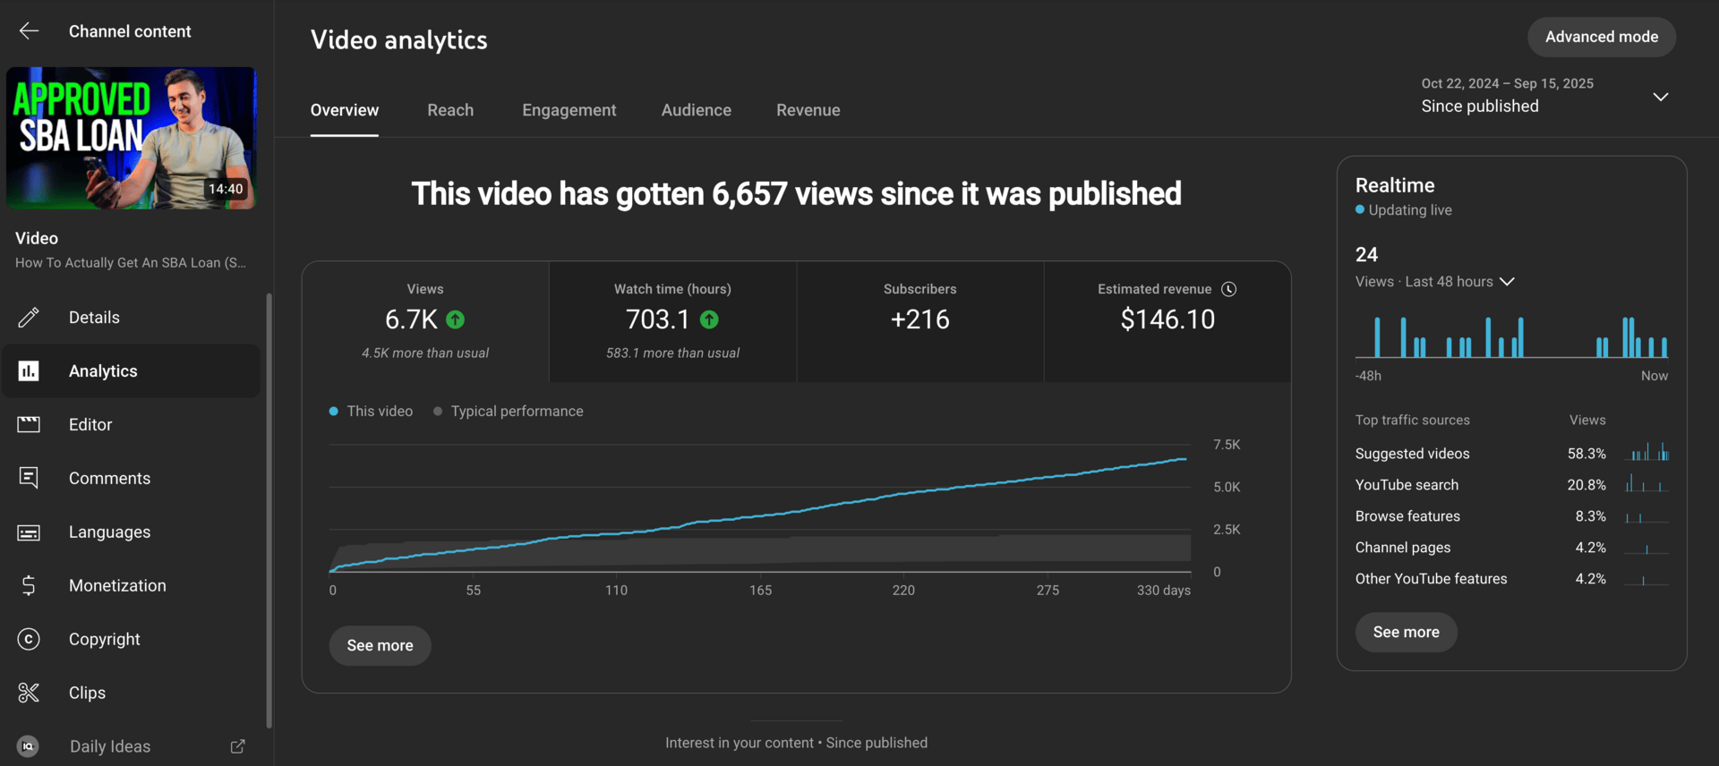The image size is (1719, 766).
Task: Open the Revenue tab
Action: [808, 110]
